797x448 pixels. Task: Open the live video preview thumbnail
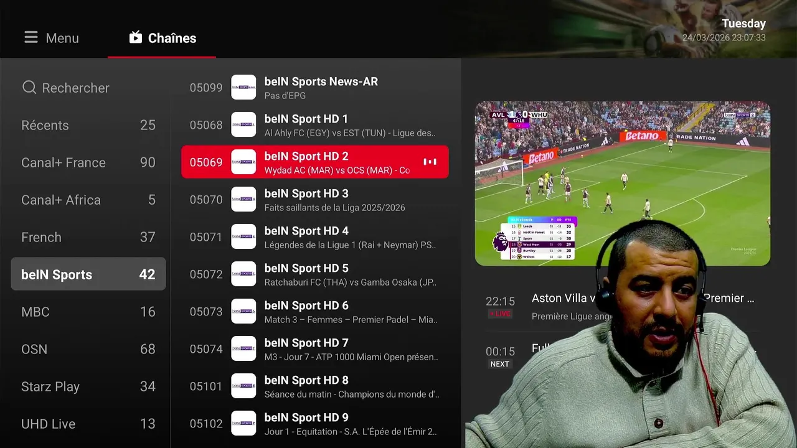click(623, 184)
